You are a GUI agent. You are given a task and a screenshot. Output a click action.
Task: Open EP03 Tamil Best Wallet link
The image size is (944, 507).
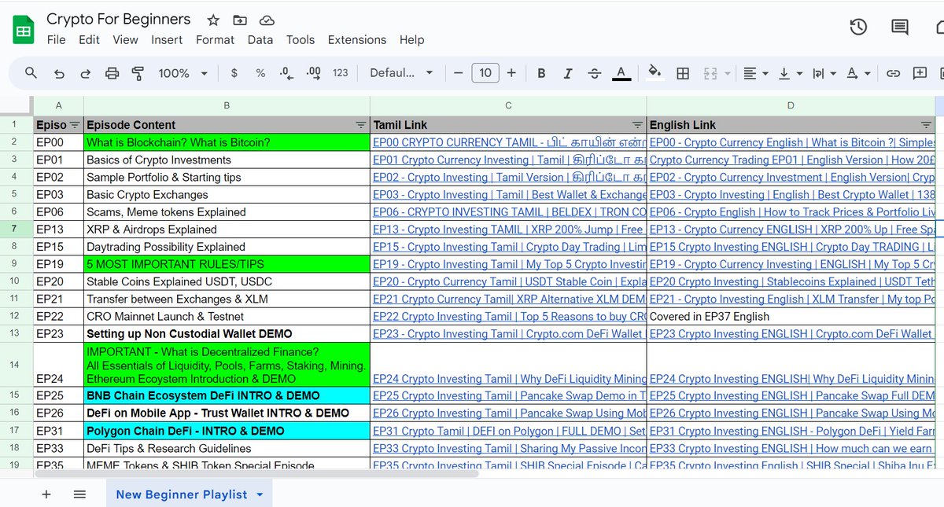click(509, 195)
